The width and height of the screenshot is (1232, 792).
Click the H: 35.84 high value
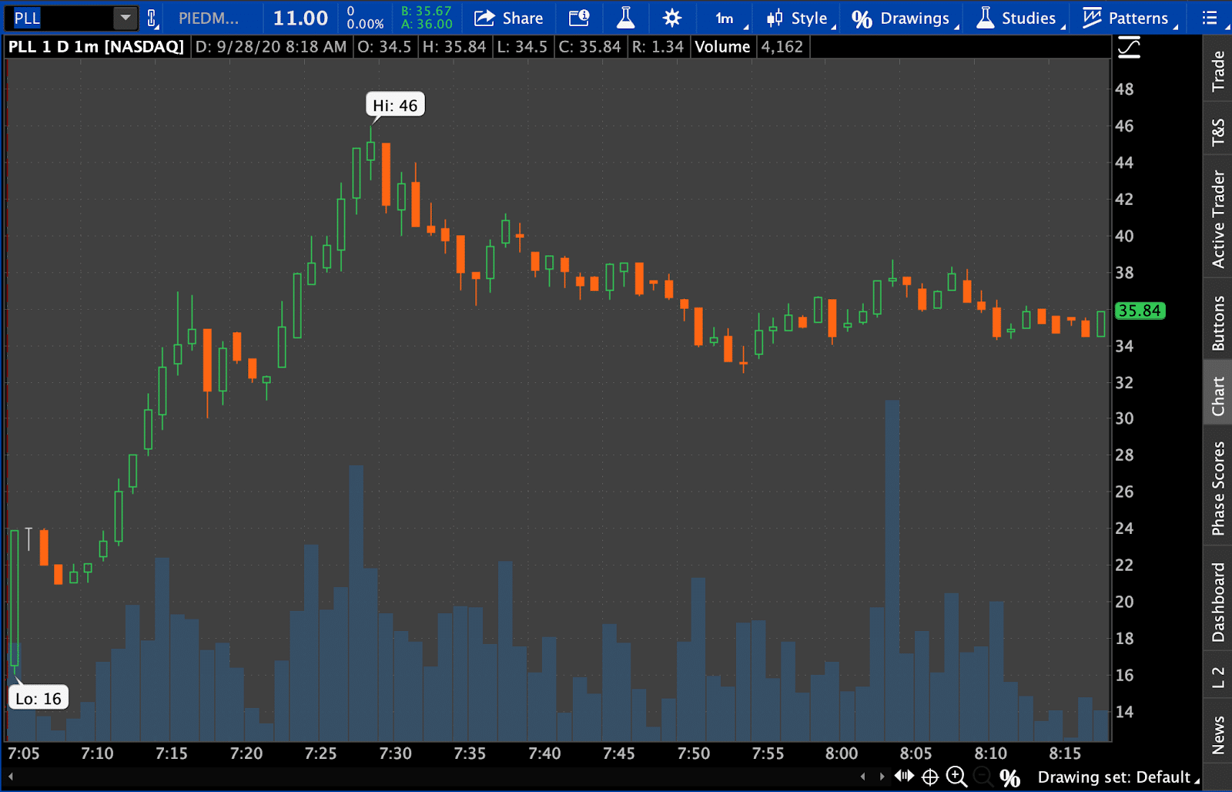(x=454, y=46)
